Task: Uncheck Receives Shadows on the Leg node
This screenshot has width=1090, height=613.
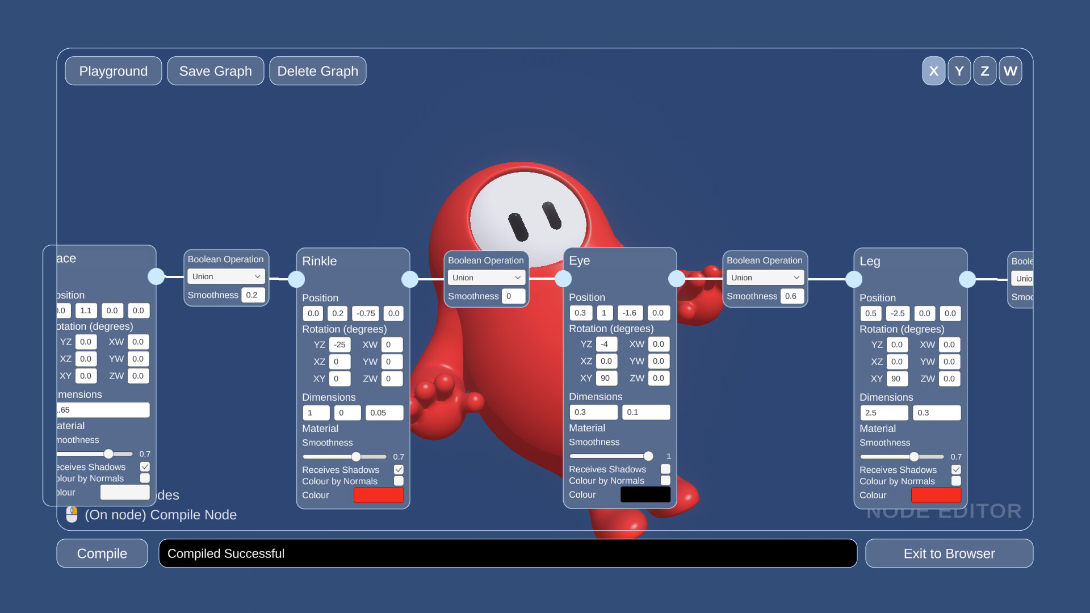Action: pos(957,469)
